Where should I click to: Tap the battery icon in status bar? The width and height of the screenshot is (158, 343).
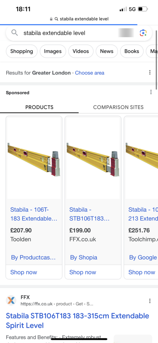point(143,9)
